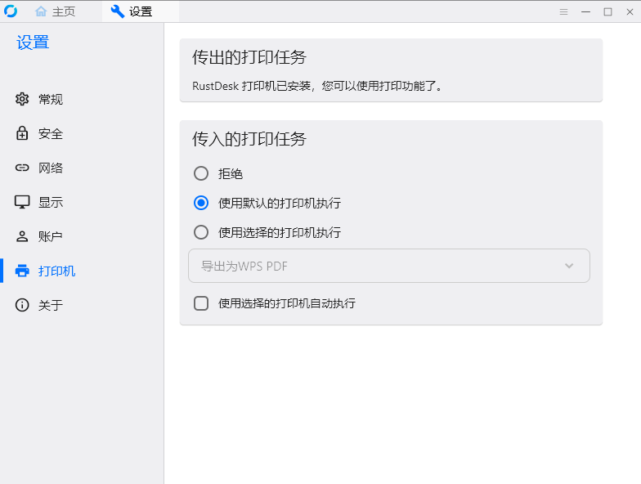Open the 导出为WPS PDF printer dropdown
This screenshot has height=484, width=641.
pyautogui.click(x=389, y=266)
